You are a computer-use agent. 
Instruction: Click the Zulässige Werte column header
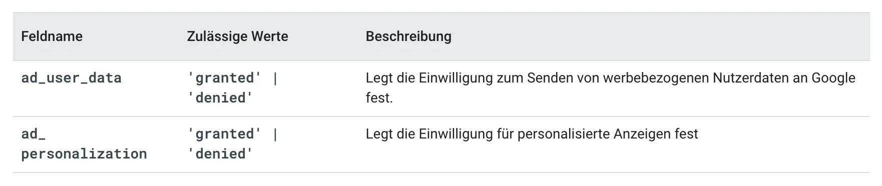[x=237, y=36]
